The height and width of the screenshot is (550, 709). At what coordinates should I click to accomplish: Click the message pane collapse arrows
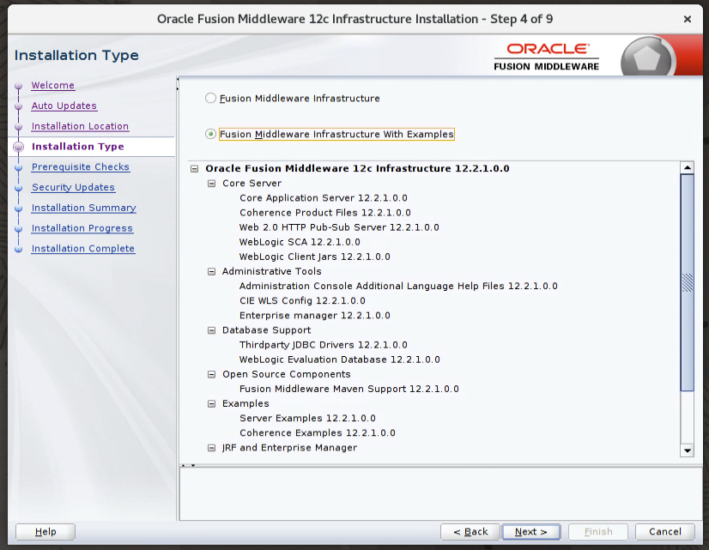click(188, 465)
